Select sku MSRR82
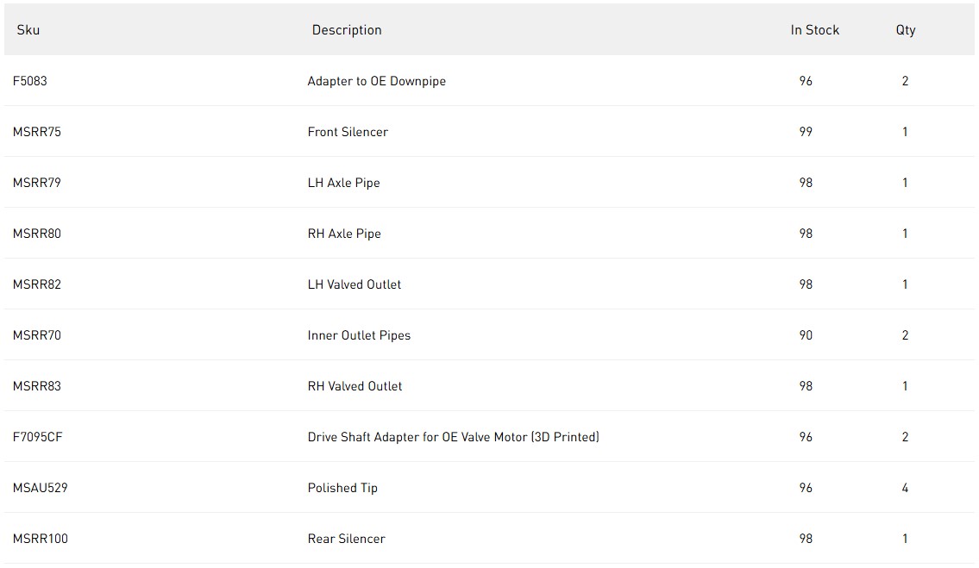Screen dimensions: 979x568 (x=37, y=284)
